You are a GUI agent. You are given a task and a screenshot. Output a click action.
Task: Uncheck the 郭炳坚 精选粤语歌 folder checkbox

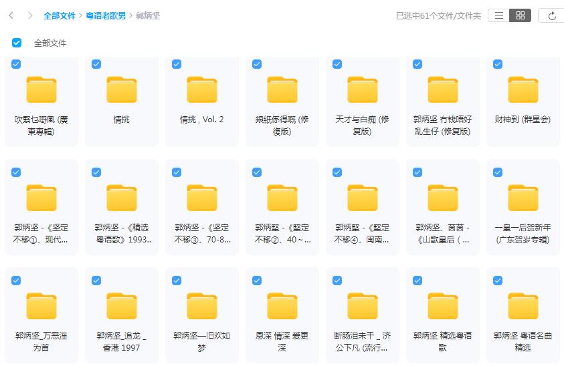(x=417, y=280)
